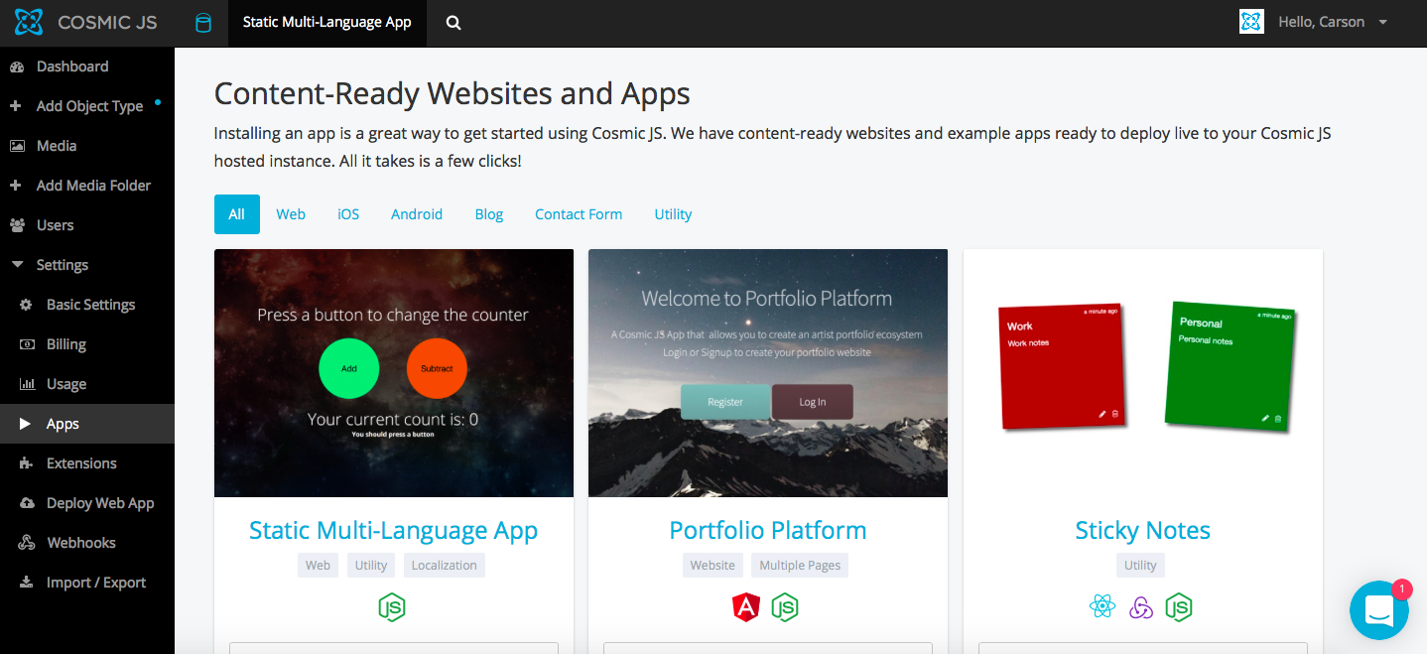
Task: Open the Sticky Notes preview thumbnail
Action: point(1143,373)
